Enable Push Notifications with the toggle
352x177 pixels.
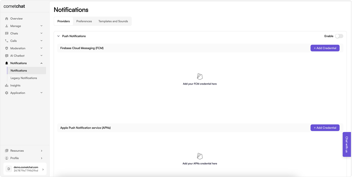339,36
